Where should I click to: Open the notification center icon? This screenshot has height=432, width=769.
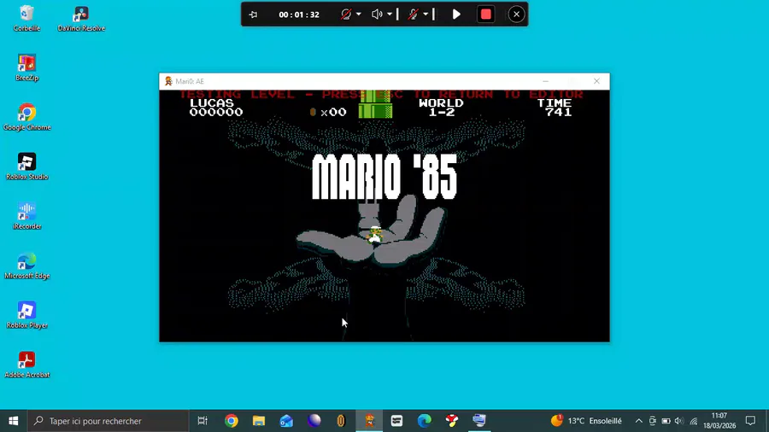pyautogui.click(x=750, y=421)
